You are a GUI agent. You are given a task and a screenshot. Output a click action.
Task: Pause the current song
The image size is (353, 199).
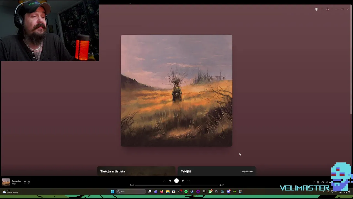tap(176, 180)
